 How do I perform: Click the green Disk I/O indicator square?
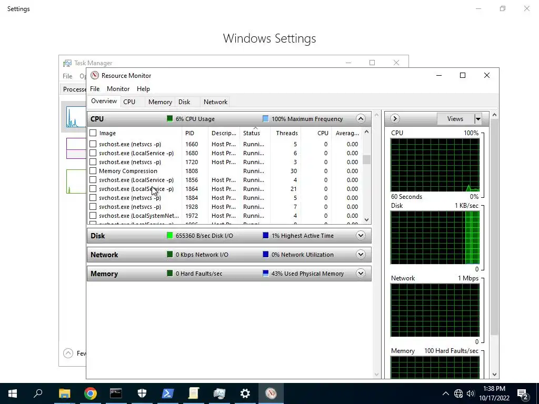tap(169, 235)
